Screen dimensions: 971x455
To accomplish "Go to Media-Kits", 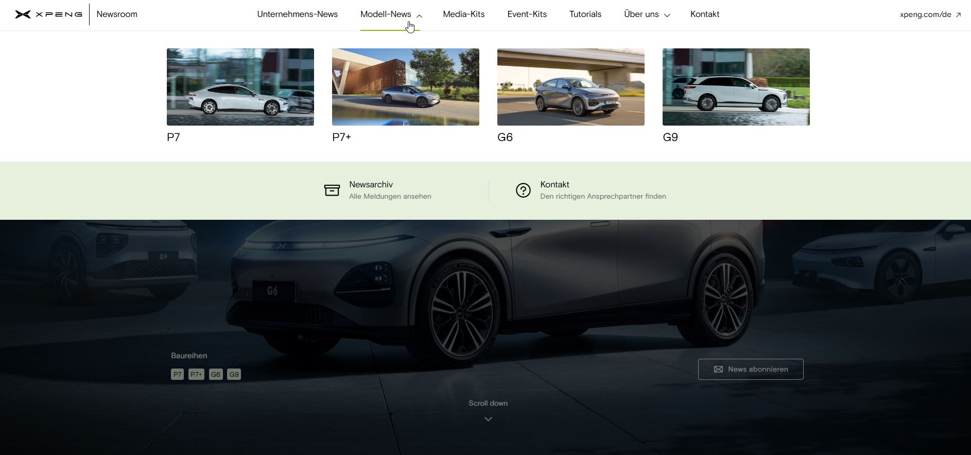I will pos(464,14).
